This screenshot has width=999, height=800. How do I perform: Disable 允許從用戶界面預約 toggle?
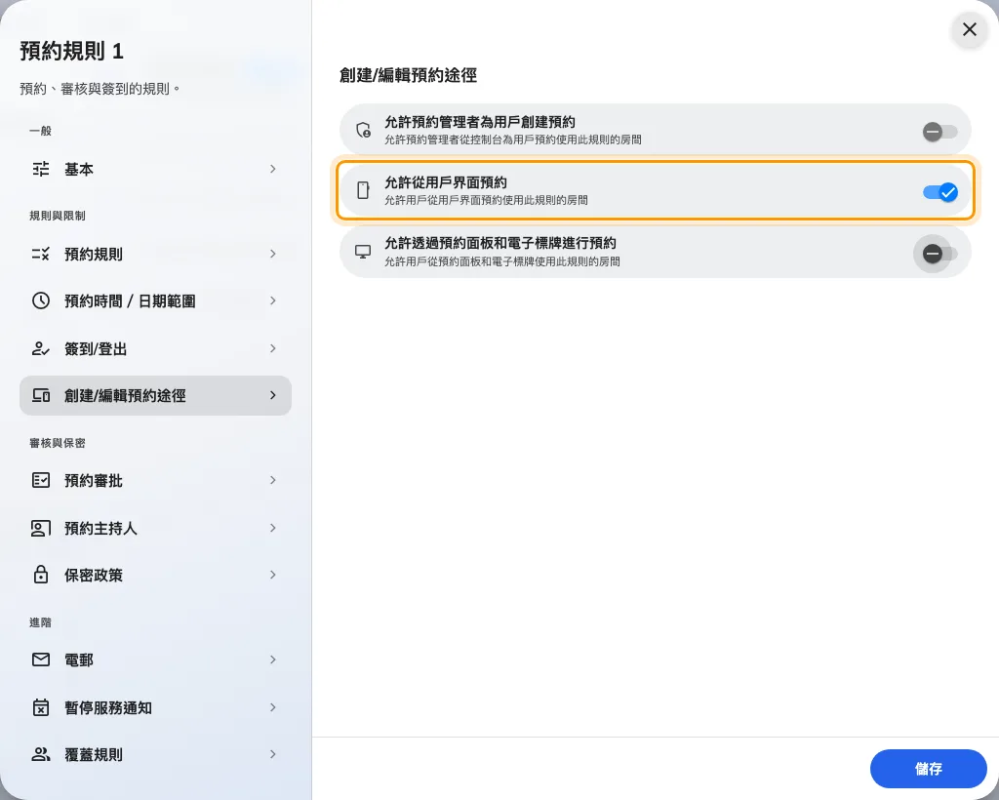(940, 192)
